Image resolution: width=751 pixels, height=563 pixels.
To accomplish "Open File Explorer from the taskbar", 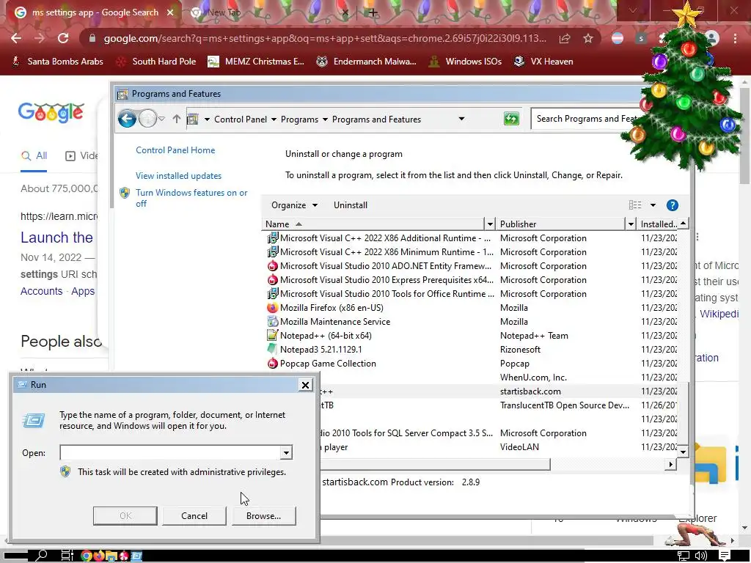I will [x=111, y=556].
